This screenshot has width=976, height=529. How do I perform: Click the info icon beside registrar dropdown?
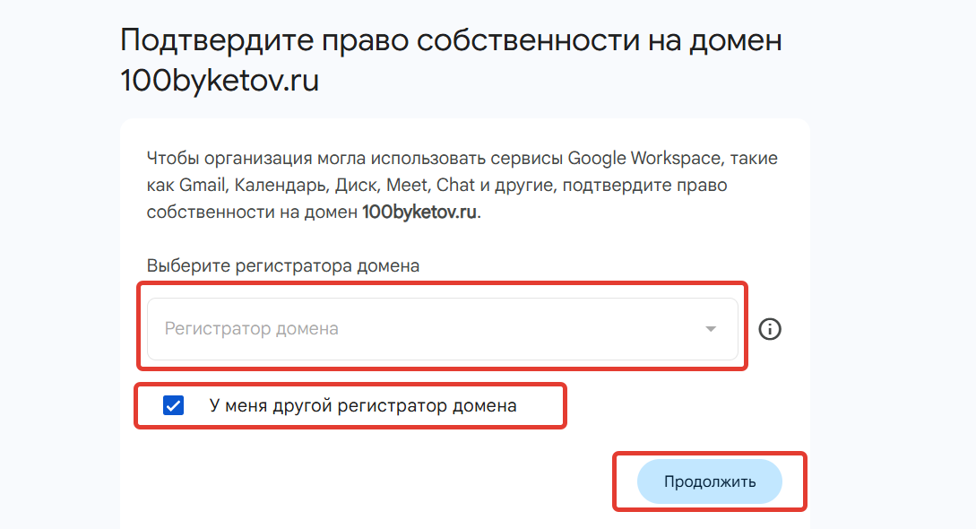point(770,328)
